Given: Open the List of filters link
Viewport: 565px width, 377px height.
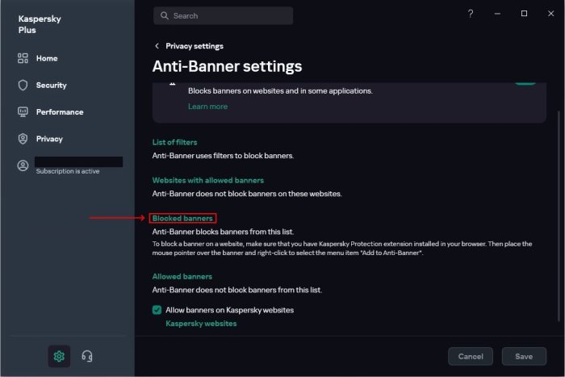Looking at the screenshot, I should coord(174,142).
